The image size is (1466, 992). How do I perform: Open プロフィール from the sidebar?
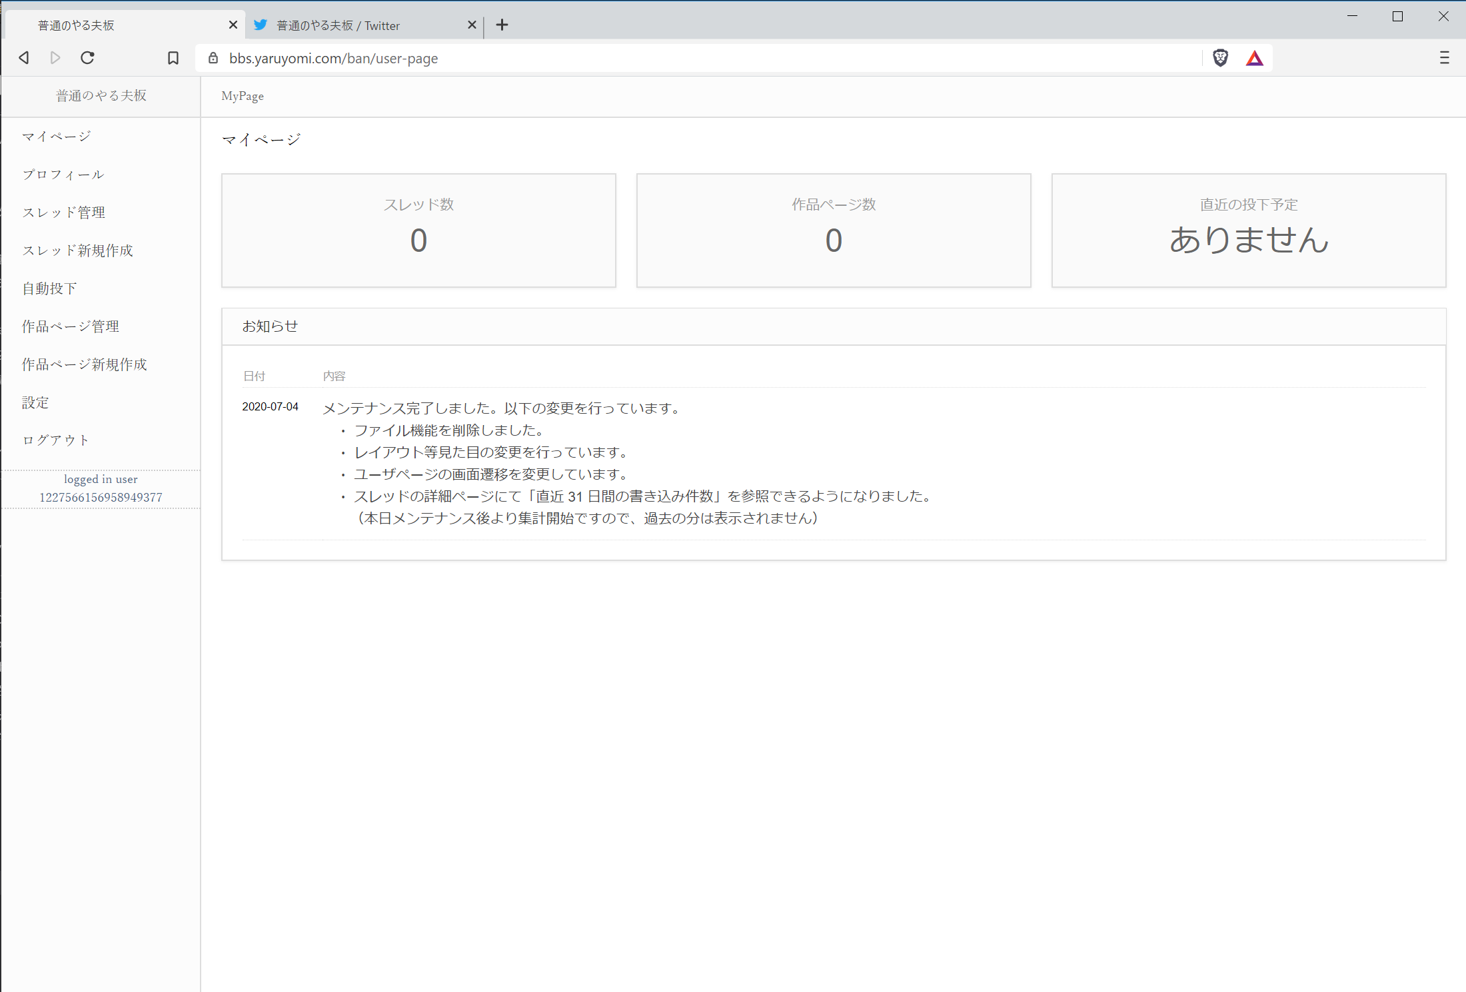click(x=63, y=174)
